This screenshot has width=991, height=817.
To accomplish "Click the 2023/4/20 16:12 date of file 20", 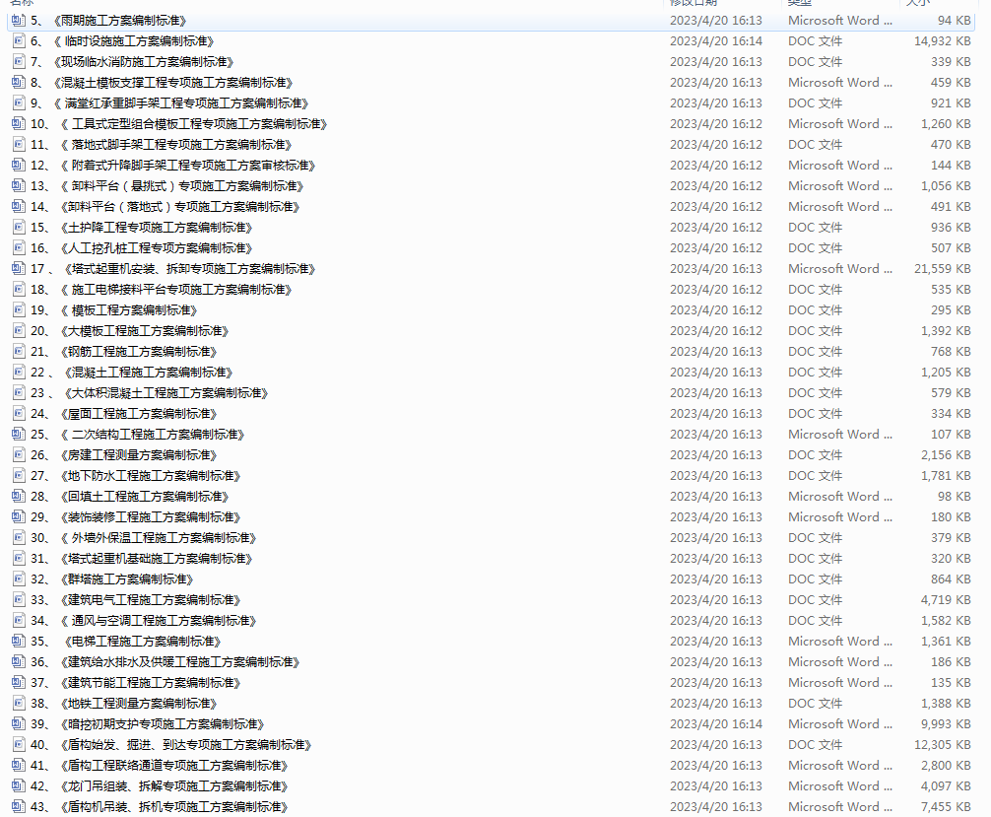I will (x=716, y=331).
